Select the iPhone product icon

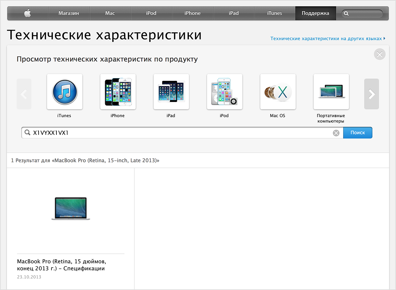pyautogui.click(x=118, y=92)
